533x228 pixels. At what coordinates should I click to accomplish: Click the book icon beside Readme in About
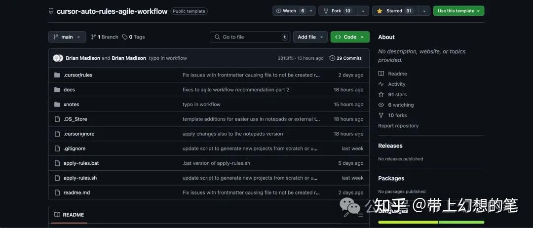381,74
